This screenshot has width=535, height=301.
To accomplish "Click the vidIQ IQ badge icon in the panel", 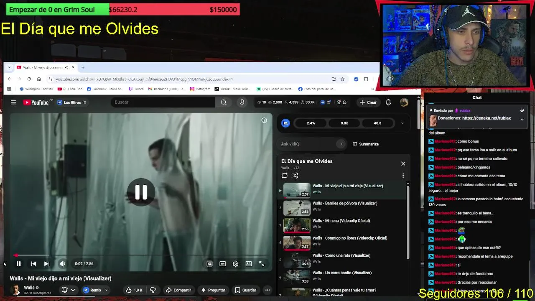I will 285,123.
